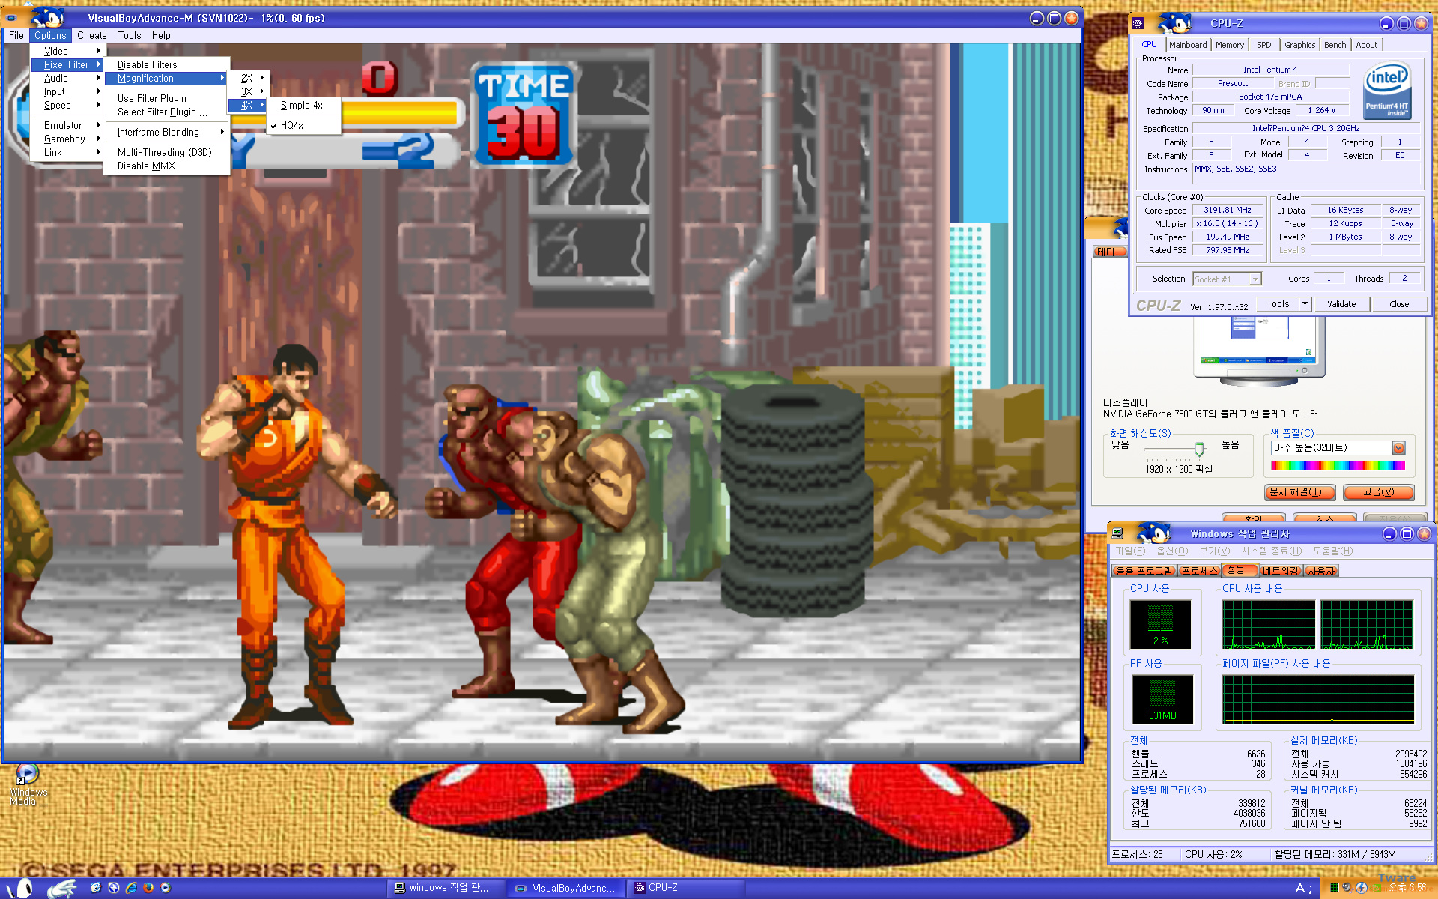The height and width of the screenshot is (899, 1438).
Task: Open Firefox from the quick launch bar
Action: pyautogui.click(x=148, y=888)
